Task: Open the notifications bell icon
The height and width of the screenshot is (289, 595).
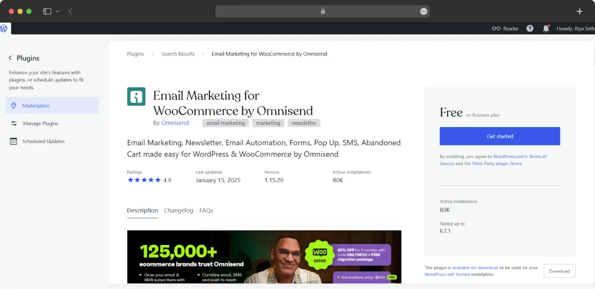Action: [x=546, y=29]
